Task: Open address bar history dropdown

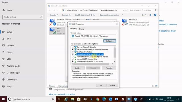Action: point(124,10)
